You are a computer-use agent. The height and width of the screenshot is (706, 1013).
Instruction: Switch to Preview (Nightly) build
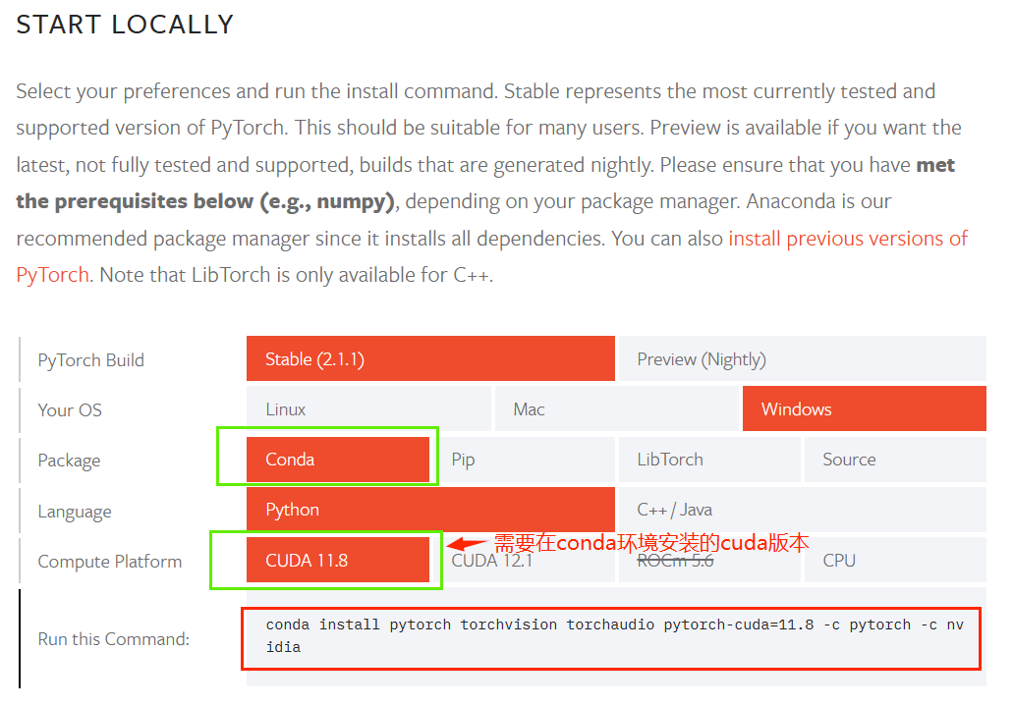click(802, 358)
